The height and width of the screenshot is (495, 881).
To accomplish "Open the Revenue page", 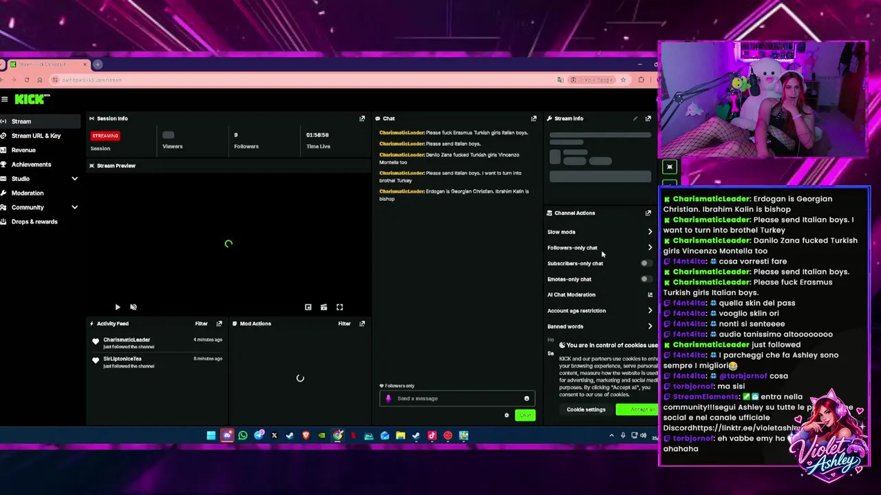I will click(40, 150).
